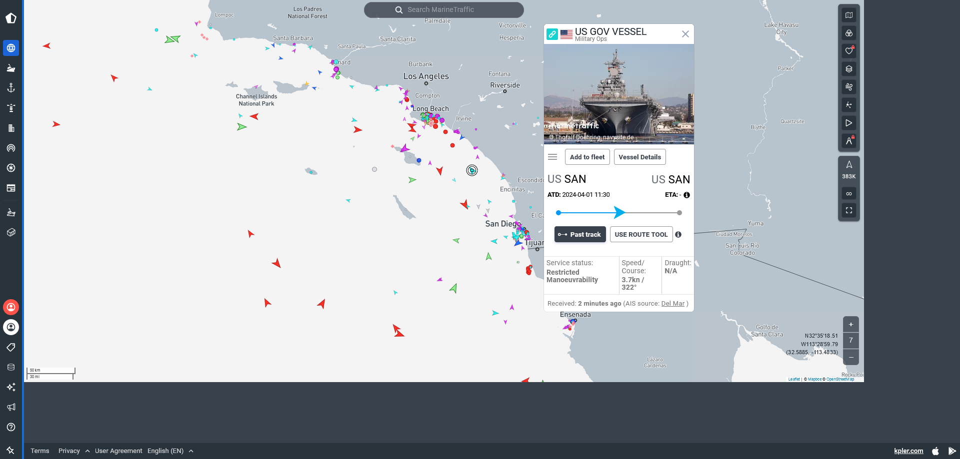Select the Live Map globe icon
Screen dimensions: 960x459
pos(11,48)
